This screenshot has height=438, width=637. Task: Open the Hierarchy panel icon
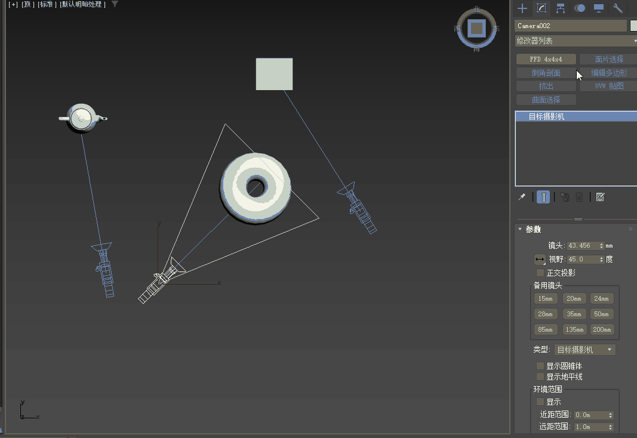(561, 8)
